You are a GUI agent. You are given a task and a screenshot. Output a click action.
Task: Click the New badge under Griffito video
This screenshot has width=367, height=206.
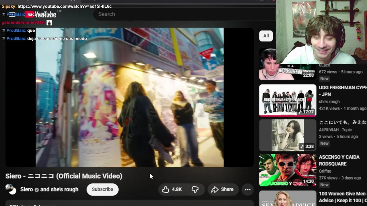coord(324,185)
